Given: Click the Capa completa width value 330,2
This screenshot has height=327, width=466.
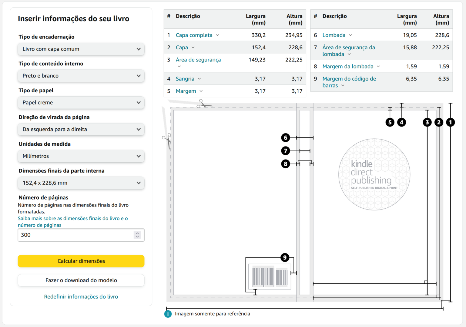Looking at the screenshot, I should [x=259, y=35].
